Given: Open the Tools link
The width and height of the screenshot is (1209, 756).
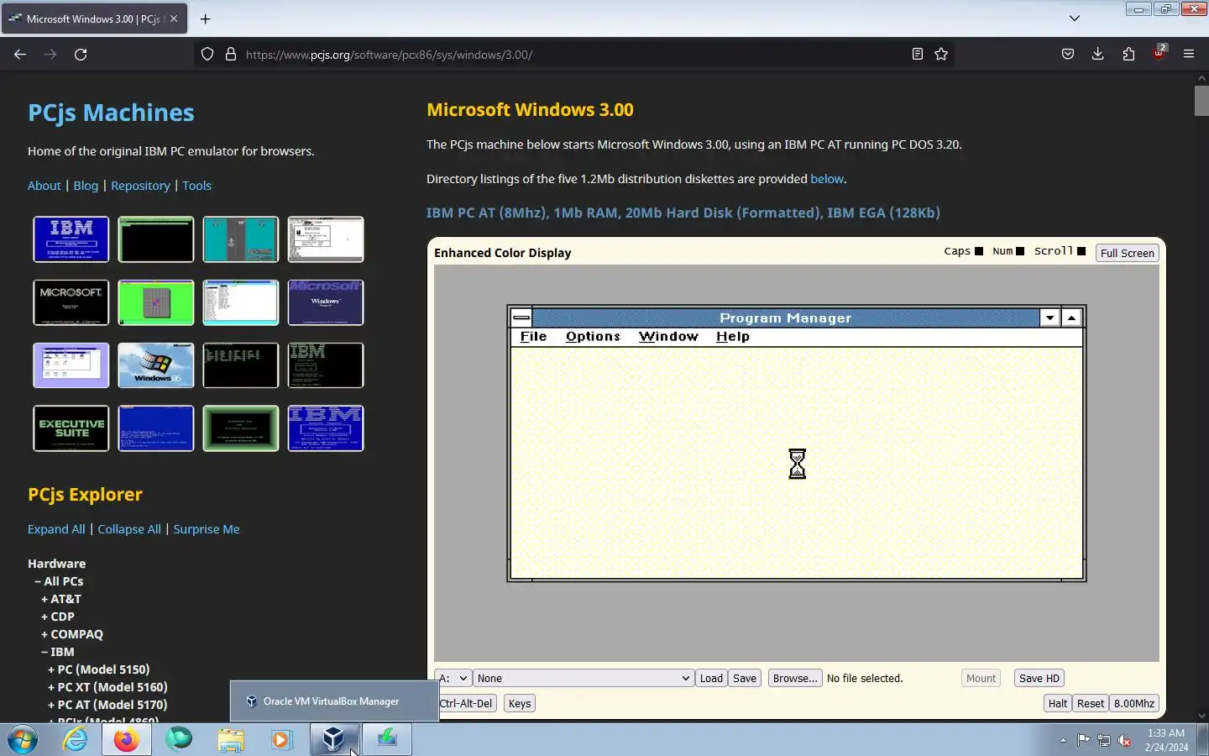Looking at the screenshot, I should point(197,186).
